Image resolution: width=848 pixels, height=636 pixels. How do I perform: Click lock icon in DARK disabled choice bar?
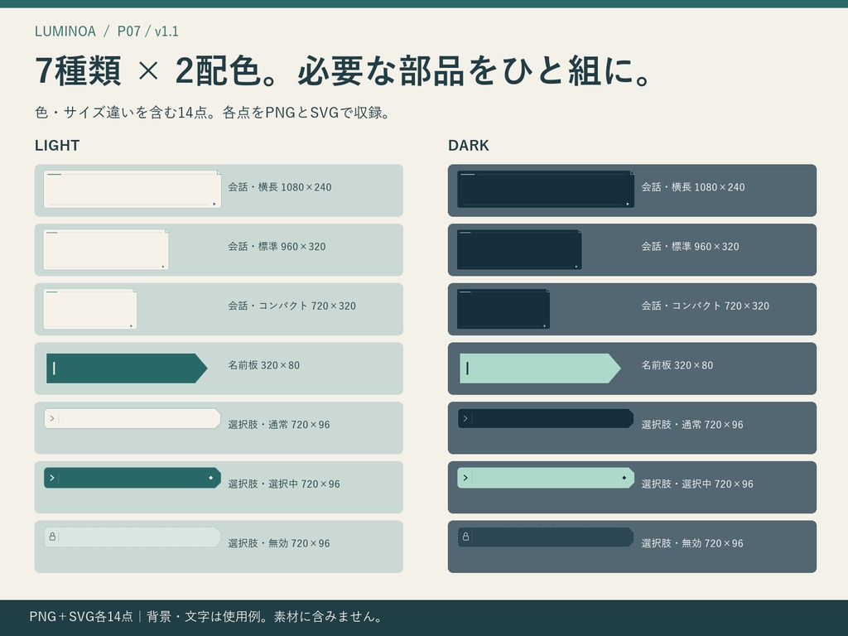[465, 537]
